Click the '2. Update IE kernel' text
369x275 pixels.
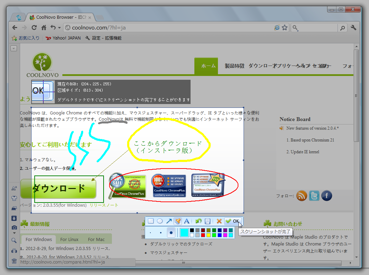pos(302,152)
